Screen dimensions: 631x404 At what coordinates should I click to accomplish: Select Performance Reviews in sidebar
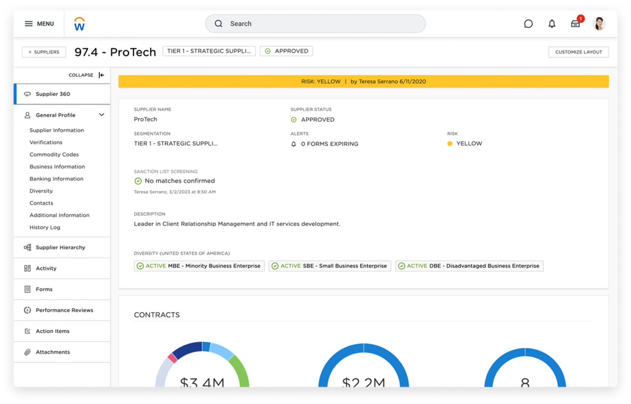pyautogui.click(x=64, y=310)
